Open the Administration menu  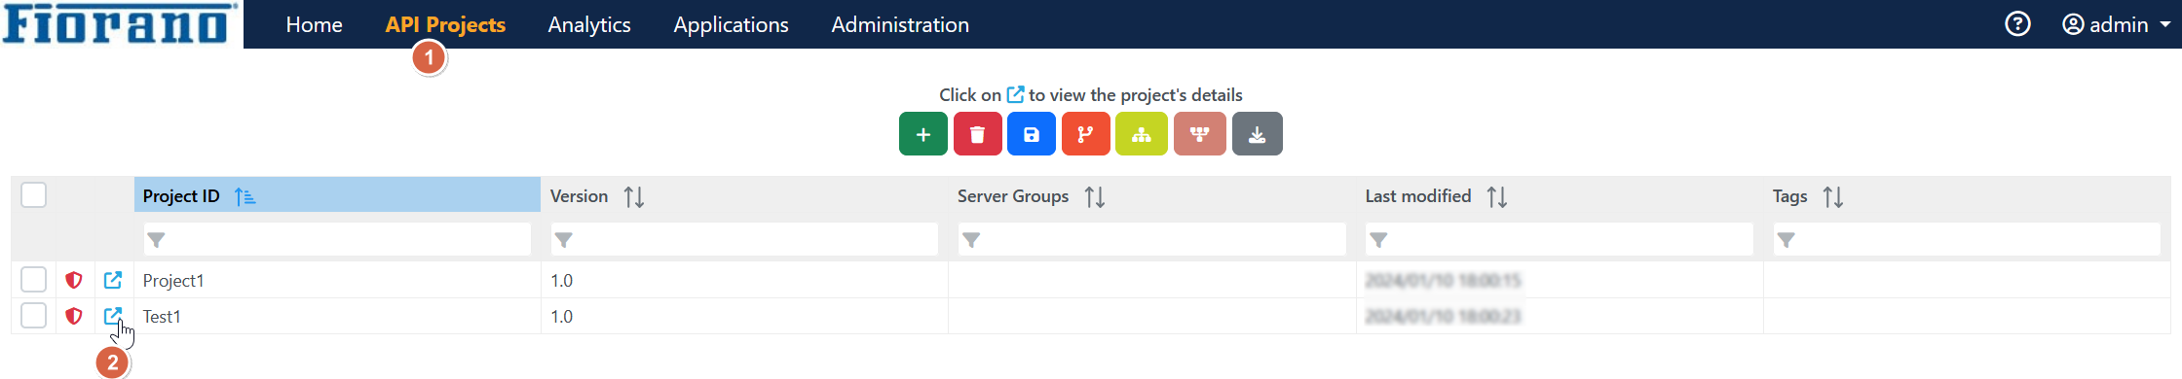pyautogui.click(x=900, y=24)
